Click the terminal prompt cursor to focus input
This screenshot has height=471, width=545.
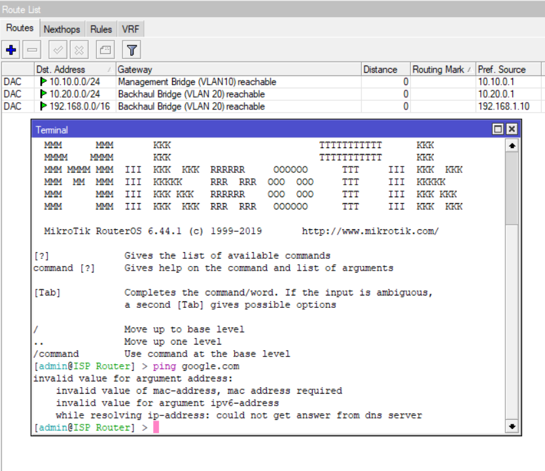(156, 427)
